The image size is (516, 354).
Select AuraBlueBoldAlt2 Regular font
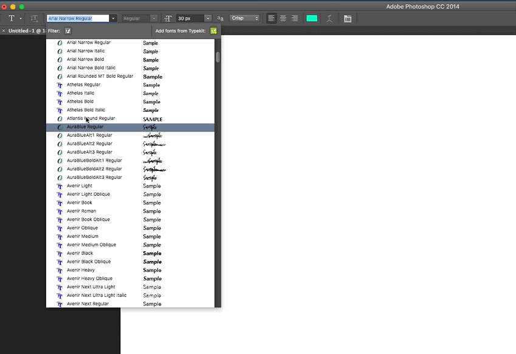pos(130,169)
